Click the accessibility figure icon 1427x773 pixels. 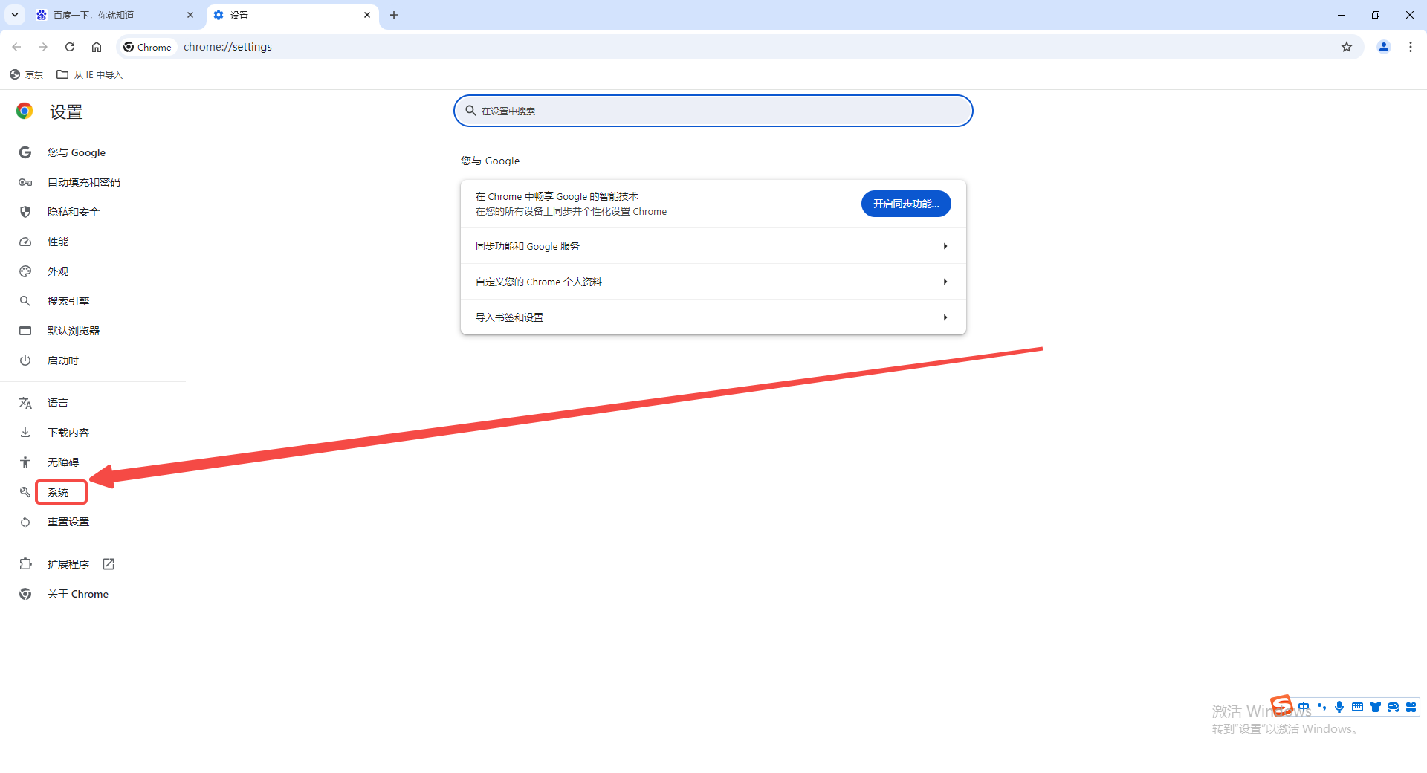(x=25, y=462)
